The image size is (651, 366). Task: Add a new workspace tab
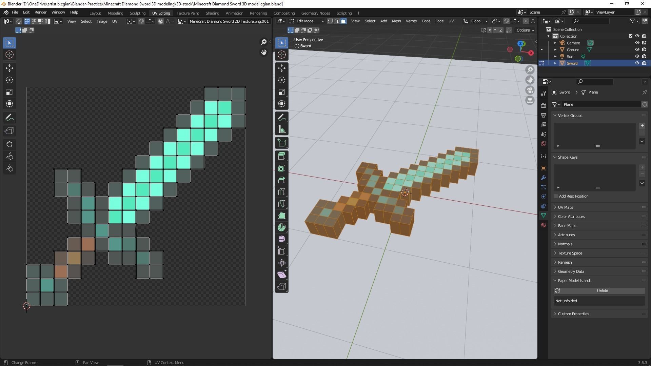click(x=358, y=13)
